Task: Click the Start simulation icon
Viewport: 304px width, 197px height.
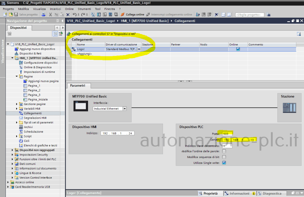Action: [110, 14]
